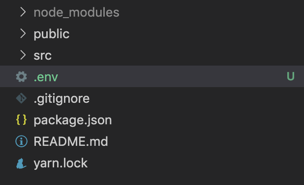
Task: Click the gear icon beside .env
Action: pyautogui.click(x=21, y=76)
